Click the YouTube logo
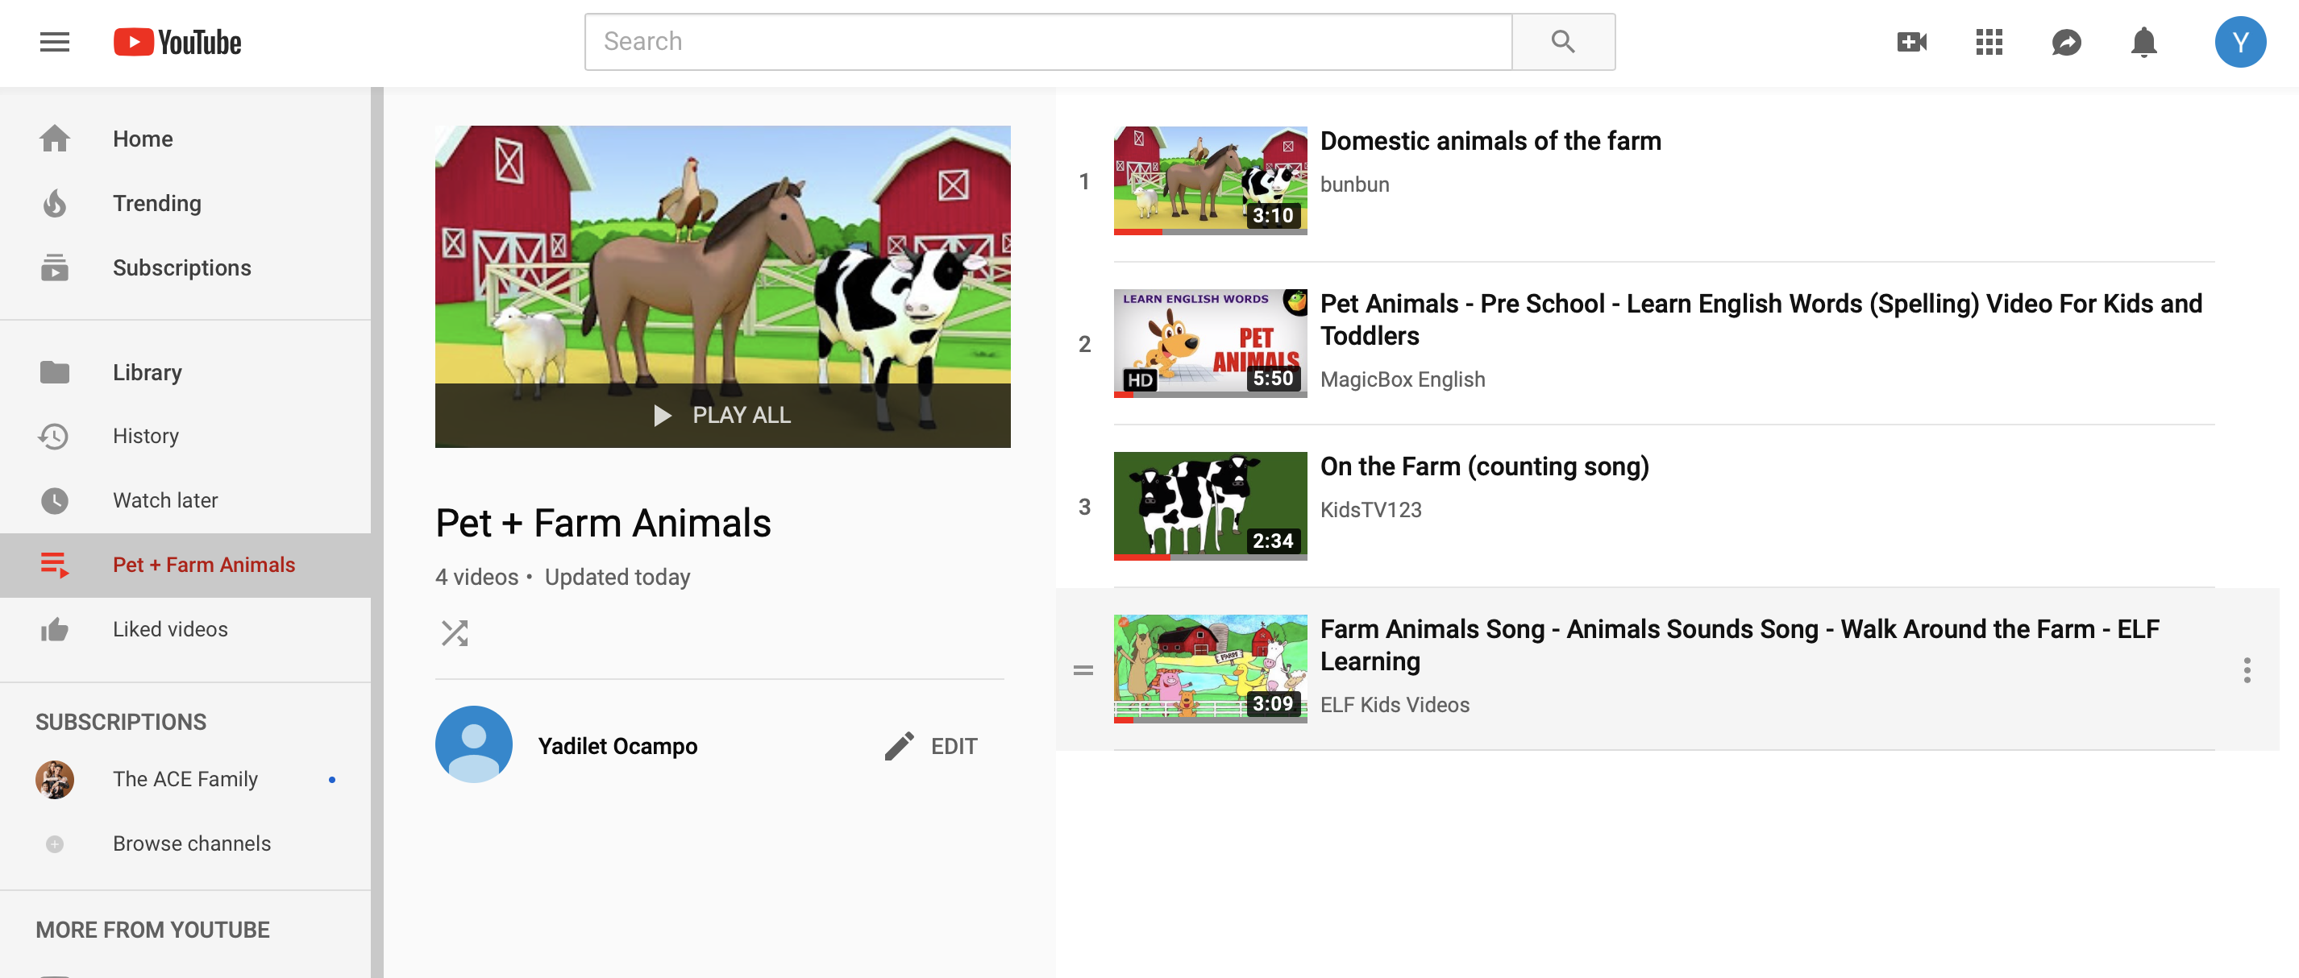Screen dimensions: 2299x978 coord(177,42)
